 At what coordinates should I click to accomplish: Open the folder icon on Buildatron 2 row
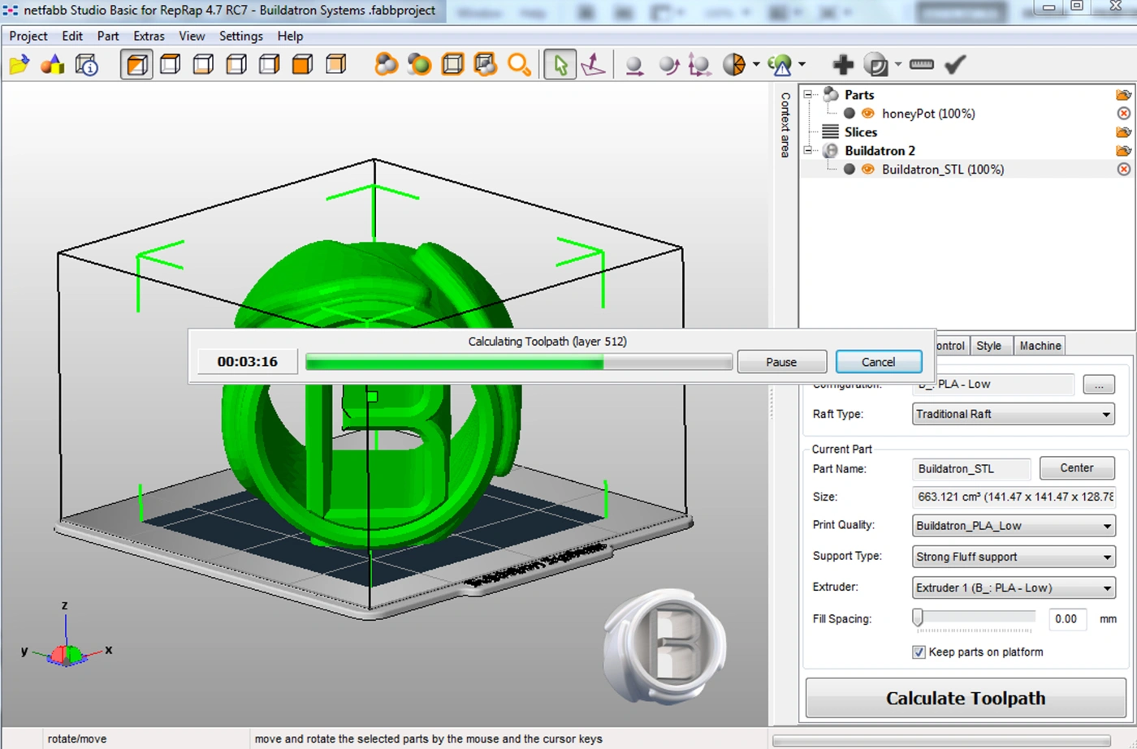(x=1123, y=151)
